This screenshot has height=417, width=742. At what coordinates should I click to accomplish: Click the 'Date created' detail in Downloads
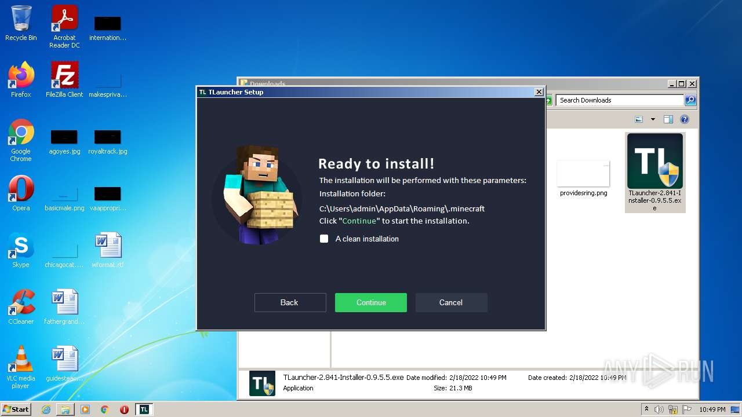pyautogui.click(x=577, y=378)
